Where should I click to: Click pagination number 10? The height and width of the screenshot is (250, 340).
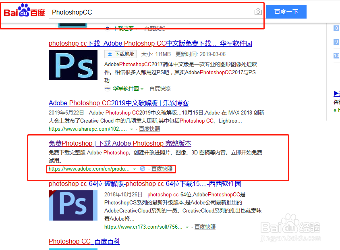pos(336,55)
